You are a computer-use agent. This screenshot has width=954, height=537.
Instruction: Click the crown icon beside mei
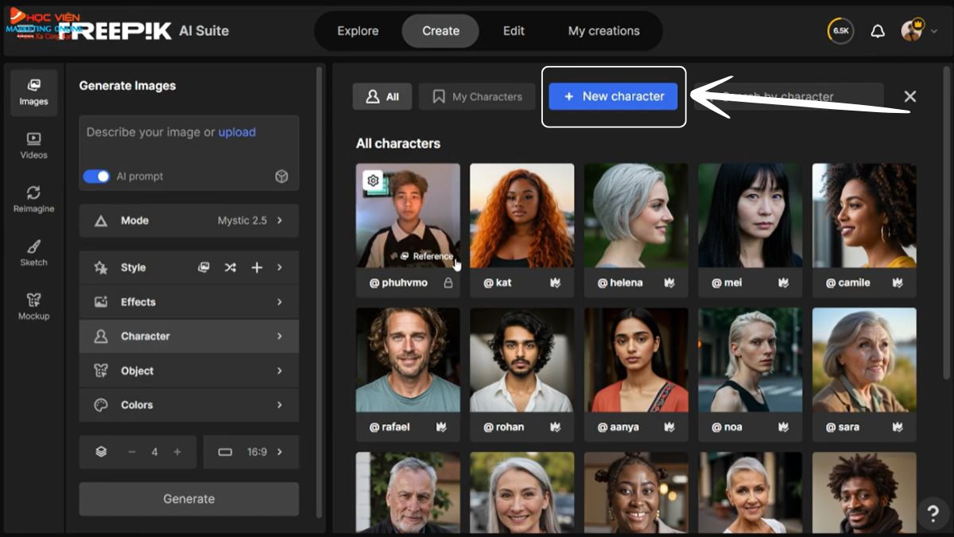(x=783, y=282)
